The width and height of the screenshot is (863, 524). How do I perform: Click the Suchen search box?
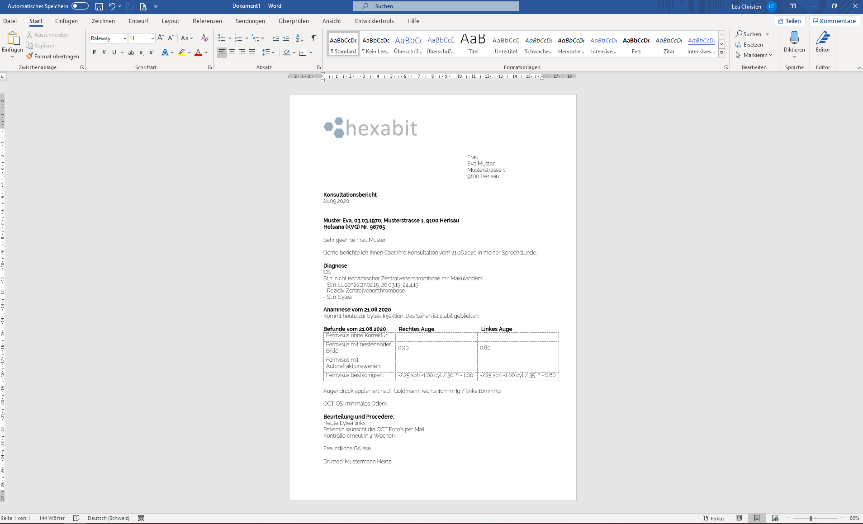436,6
